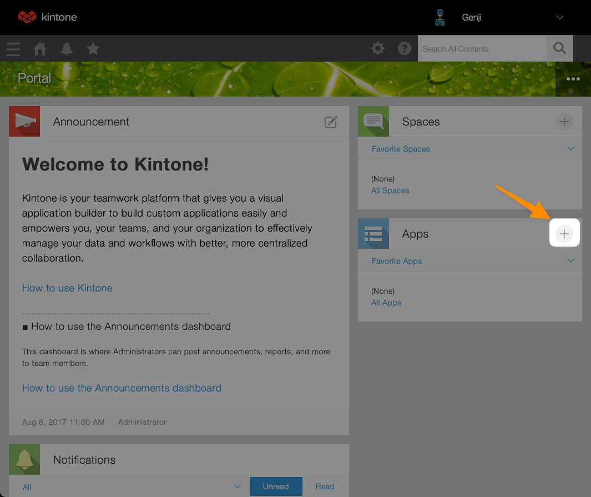Open the hamburger navigation menu
The width and height of the screenshot is (591, 497).
point(13,49)
